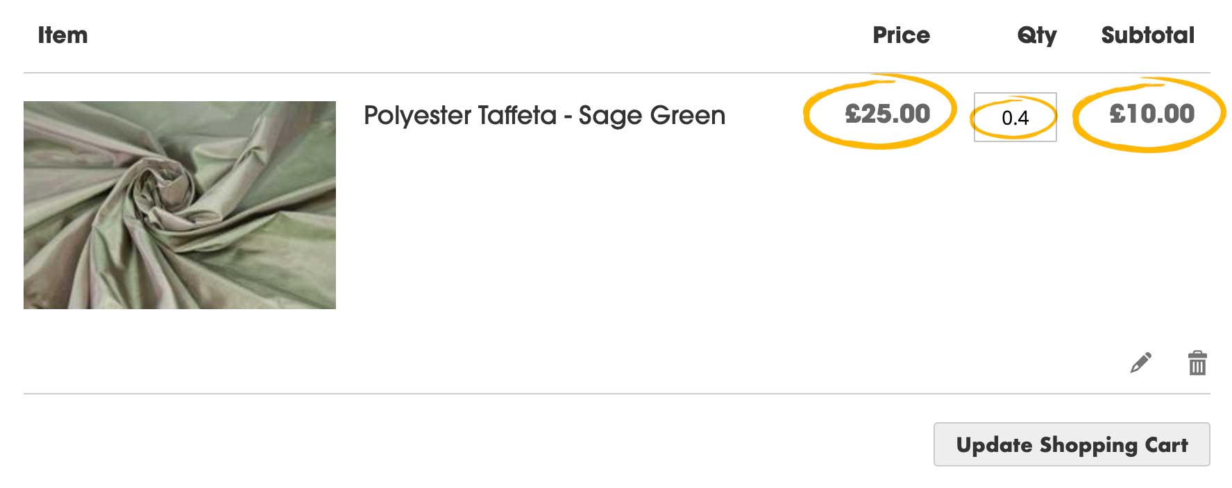Select the circled price value
The height and width of the screenshot is (488, 1232).
[x=887, y=114]
